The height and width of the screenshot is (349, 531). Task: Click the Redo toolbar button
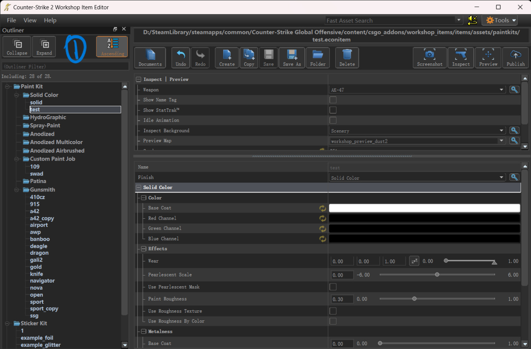pyautogui.click(x=200, y=58)
